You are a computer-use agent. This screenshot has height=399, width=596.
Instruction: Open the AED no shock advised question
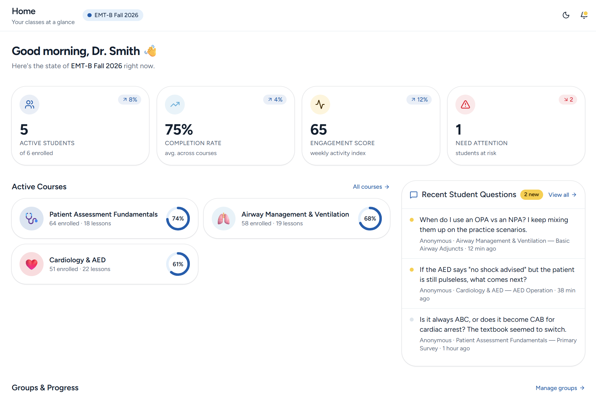pos(494,284)
